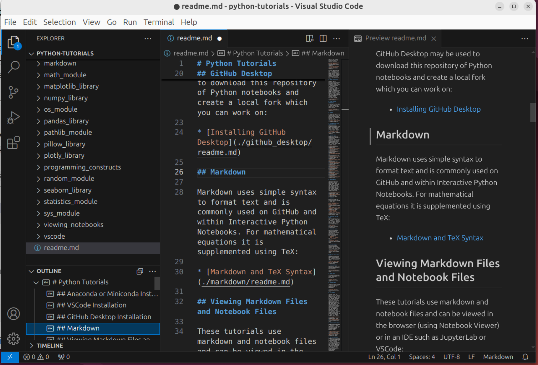Open the Extensions view

click(x=13, y=143)
